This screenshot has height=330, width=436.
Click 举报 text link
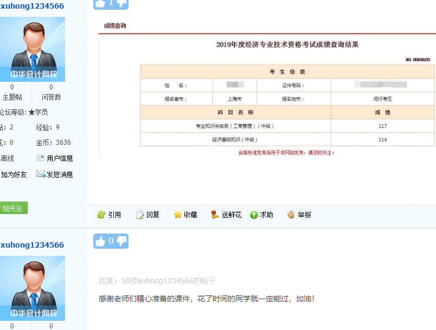point(304,215)
